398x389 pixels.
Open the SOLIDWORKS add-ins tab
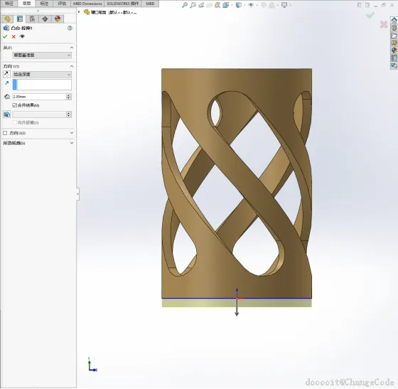(x=123, y=4)
